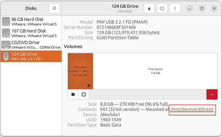The width and height of the screenshot is (222, 137).
Task: Power off the 124 GB Drive
Action: tap(162, 9)
